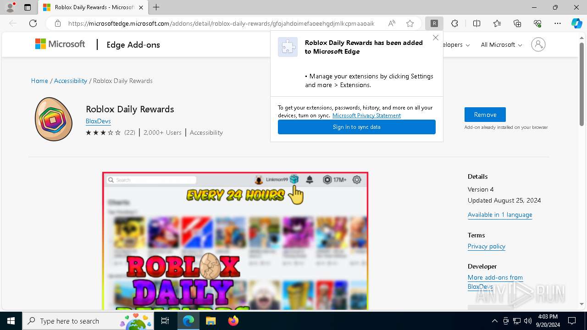Open Favorites list icon

(497, 23)
